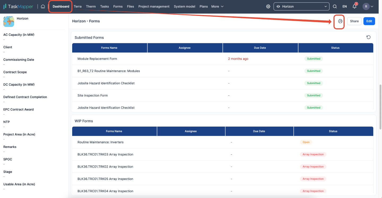This screenshot has width=382, height=198.
Task: Click Status header in Submitted Forms
Action: (336, 48)
